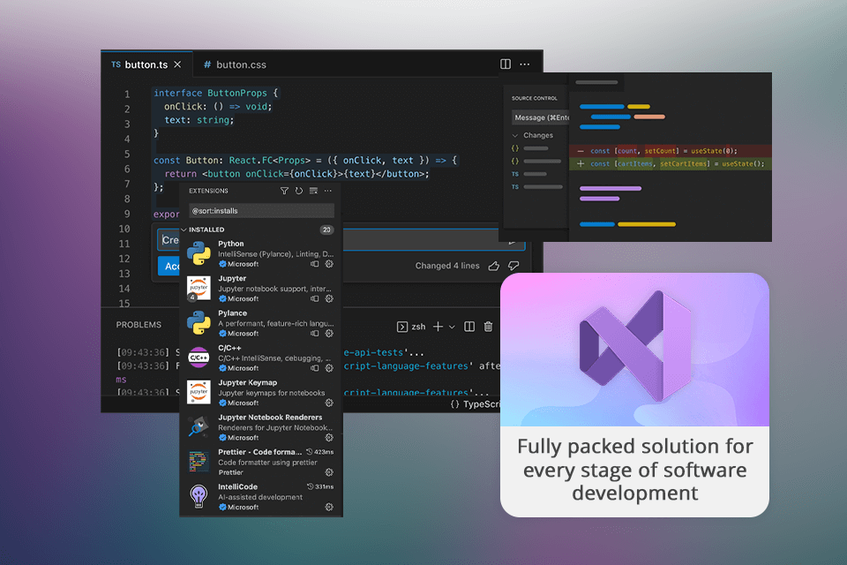This screenshot has width=847, height=565.
Task: Open editor more actions ellipsis
Action: [524, 64]
